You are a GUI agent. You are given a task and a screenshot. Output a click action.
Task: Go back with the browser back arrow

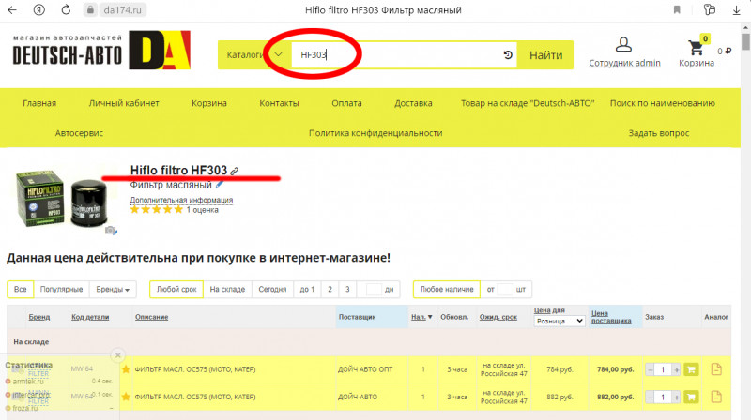[x=12, y=9]
